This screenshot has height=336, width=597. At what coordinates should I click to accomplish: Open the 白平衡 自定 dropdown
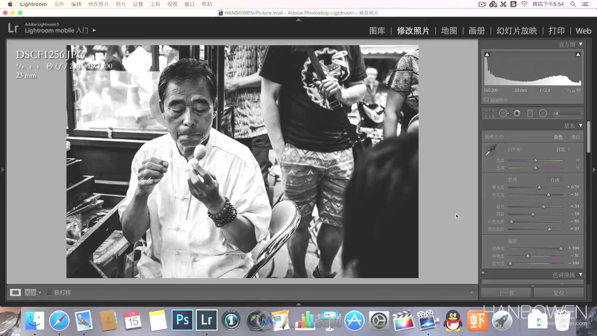click(x=562, y=150)
